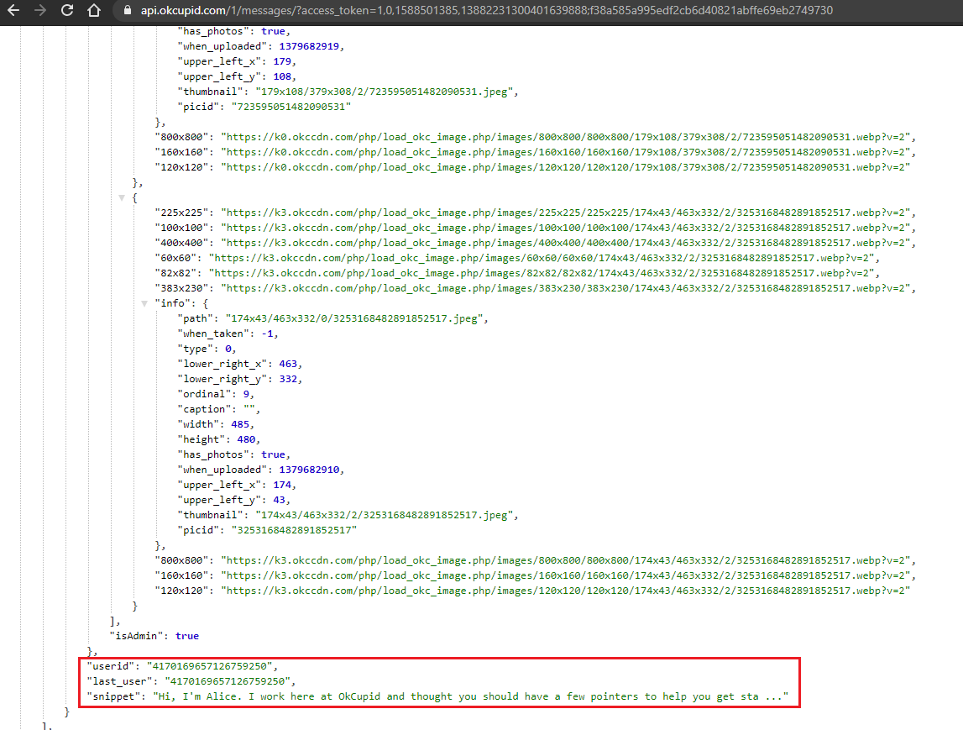Image resolution: width=963 pixels, height=730 pixels.
Task: Collapse the "info" object triangle
Action: click(x=144, y=303)
